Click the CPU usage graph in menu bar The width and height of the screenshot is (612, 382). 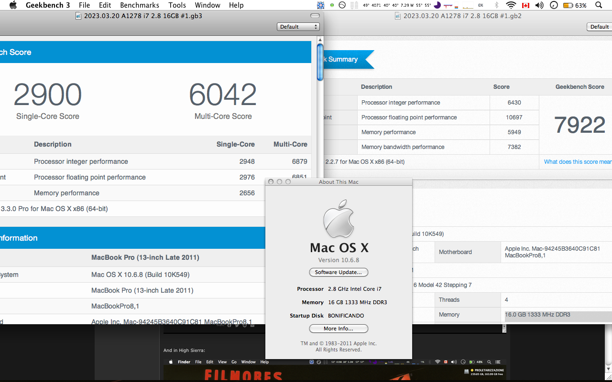point(469,5)
